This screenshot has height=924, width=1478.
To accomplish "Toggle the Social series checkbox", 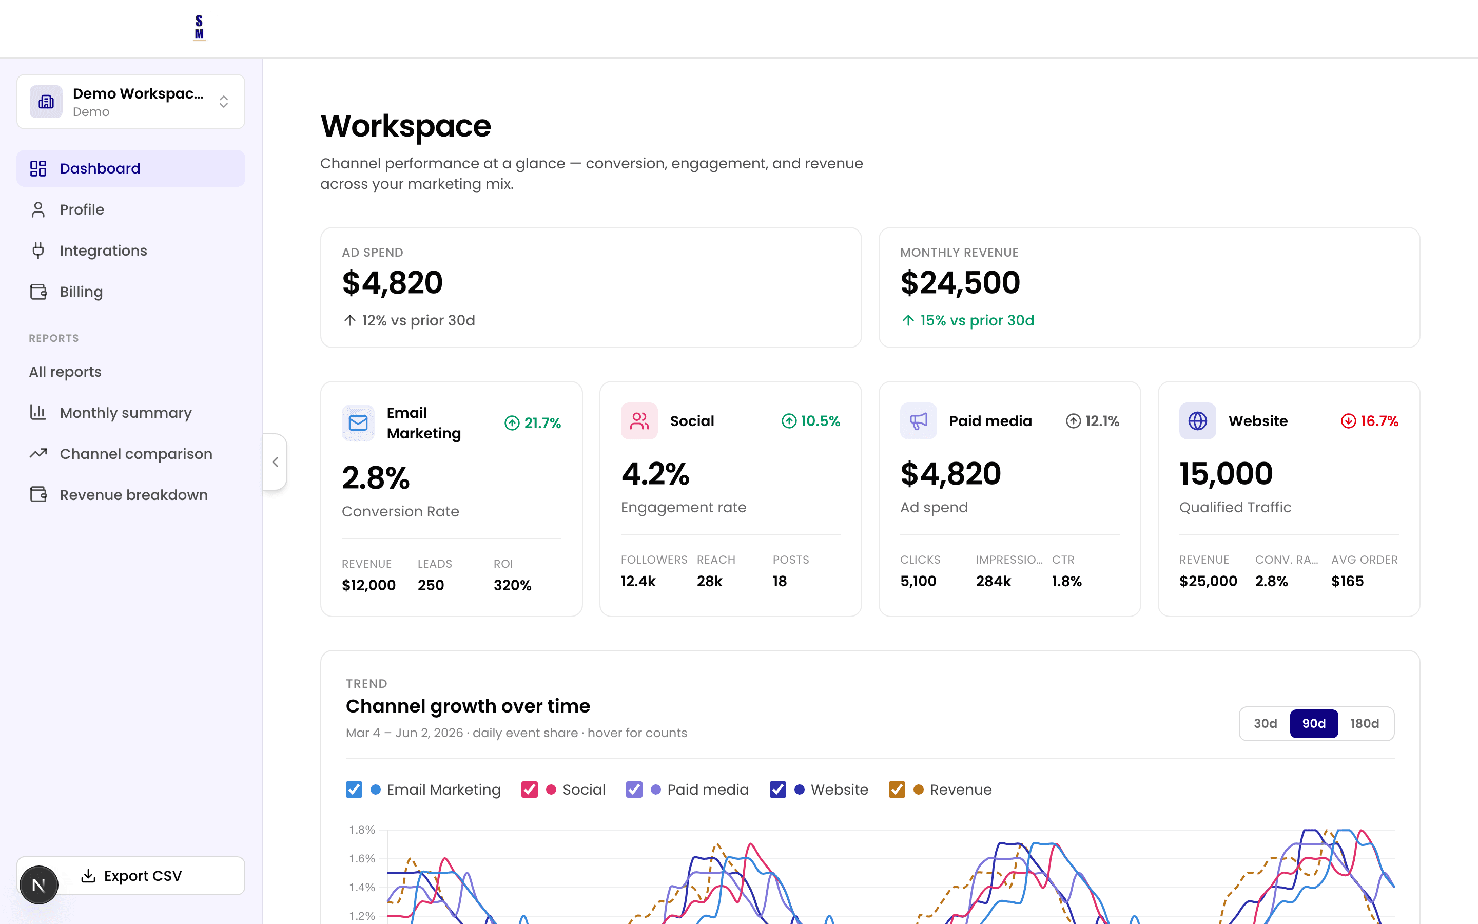I will click(x=530, y=790).
